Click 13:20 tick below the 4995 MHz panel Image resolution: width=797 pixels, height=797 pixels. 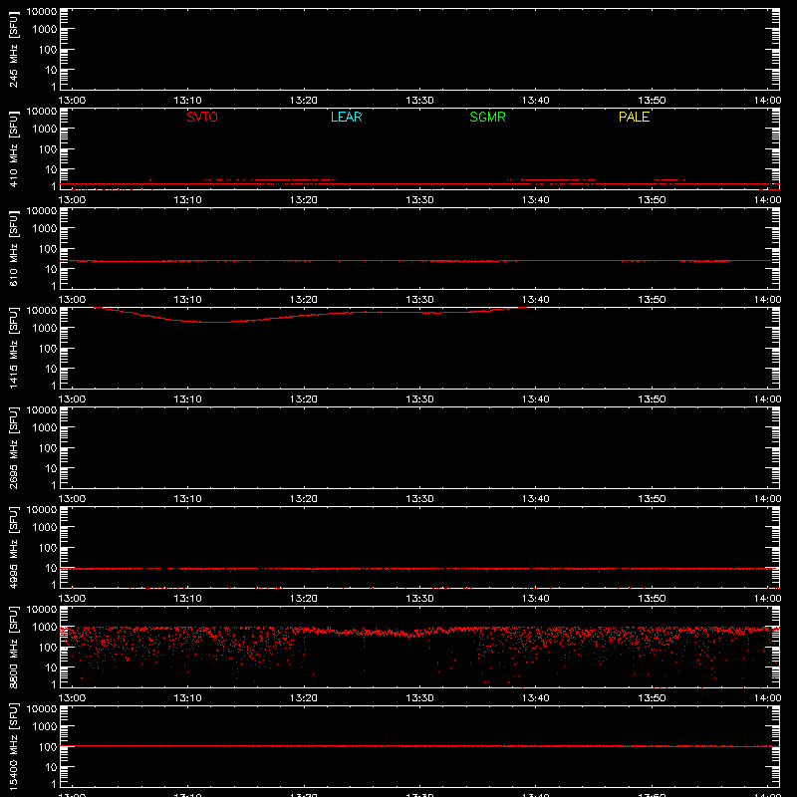pyautogui.click(x=304, y=599)
